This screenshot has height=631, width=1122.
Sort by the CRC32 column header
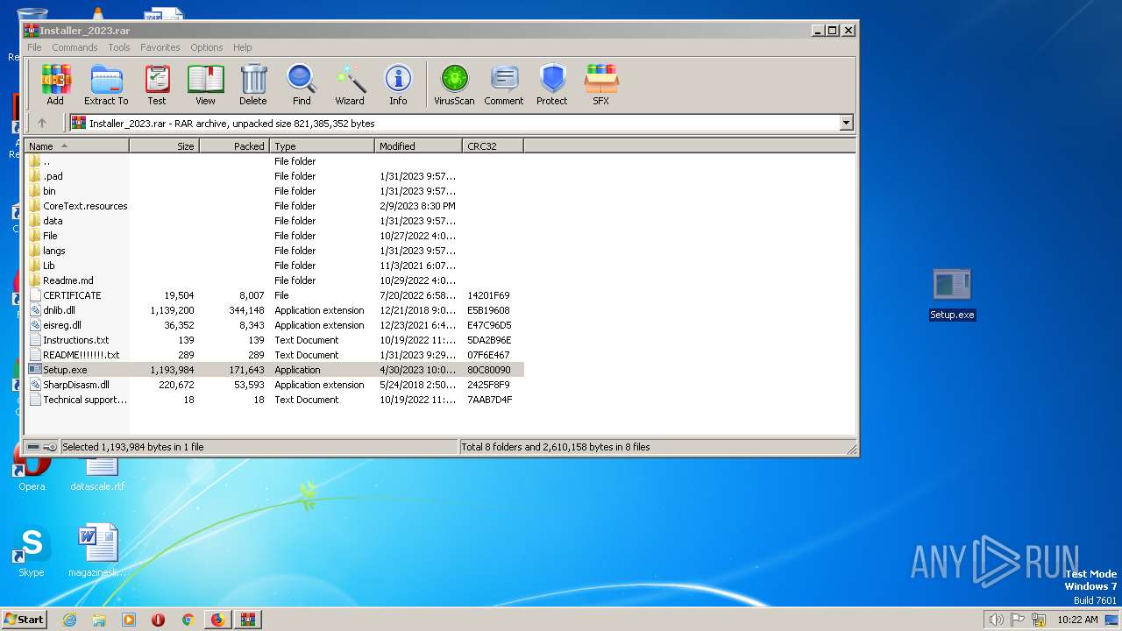494,145
